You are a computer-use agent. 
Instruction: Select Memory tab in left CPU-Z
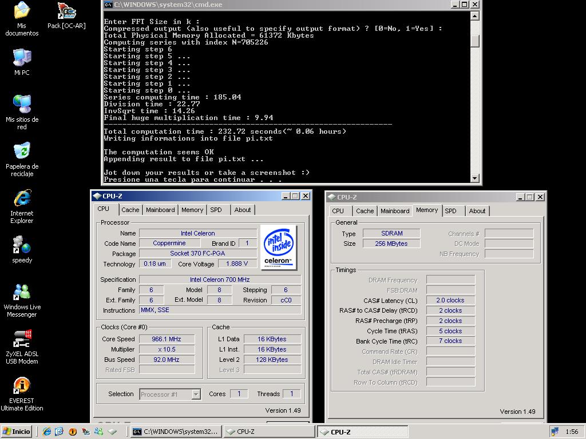192,210
